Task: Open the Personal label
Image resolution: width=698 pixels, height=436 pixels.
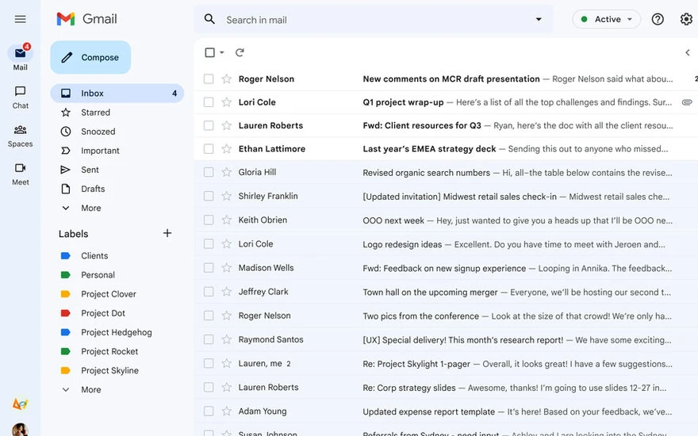Action: (x=98, y=274)
